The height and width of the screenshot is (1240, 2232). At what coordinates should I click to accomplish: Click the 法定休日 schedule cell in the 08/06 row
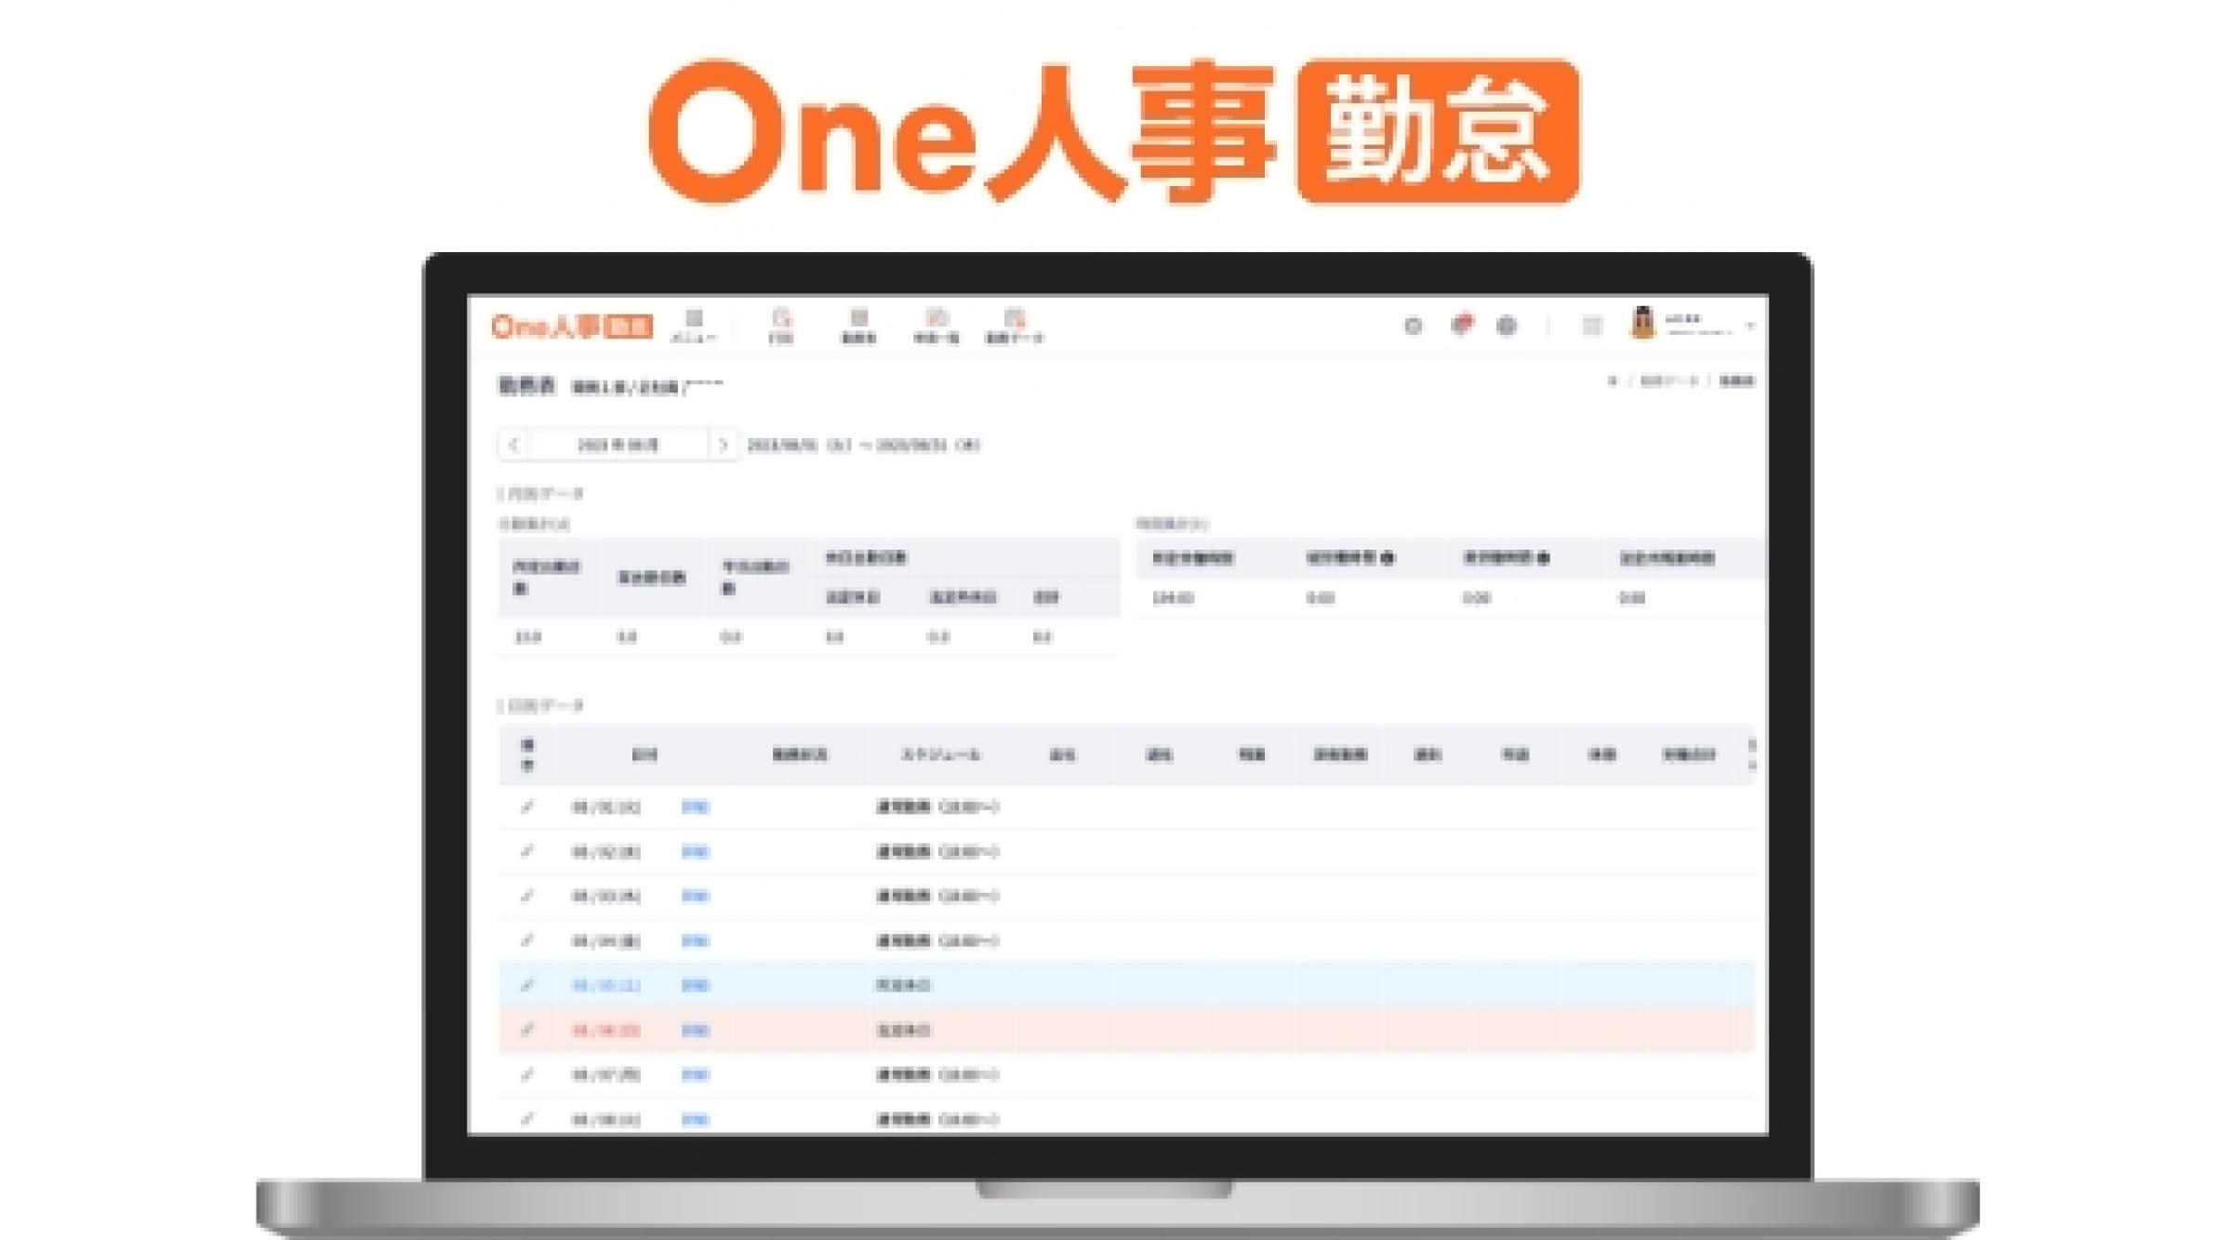pos(903,1031)
